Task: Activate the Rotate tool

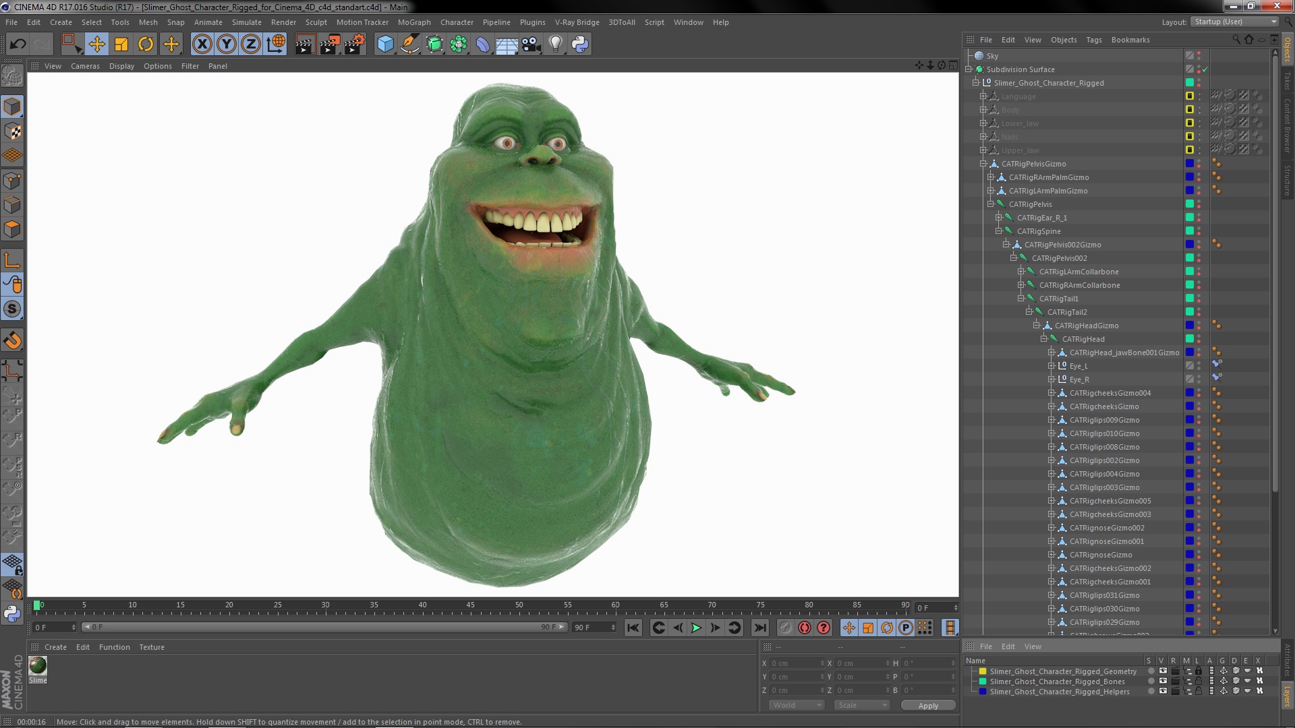Action: coord(146,44)
